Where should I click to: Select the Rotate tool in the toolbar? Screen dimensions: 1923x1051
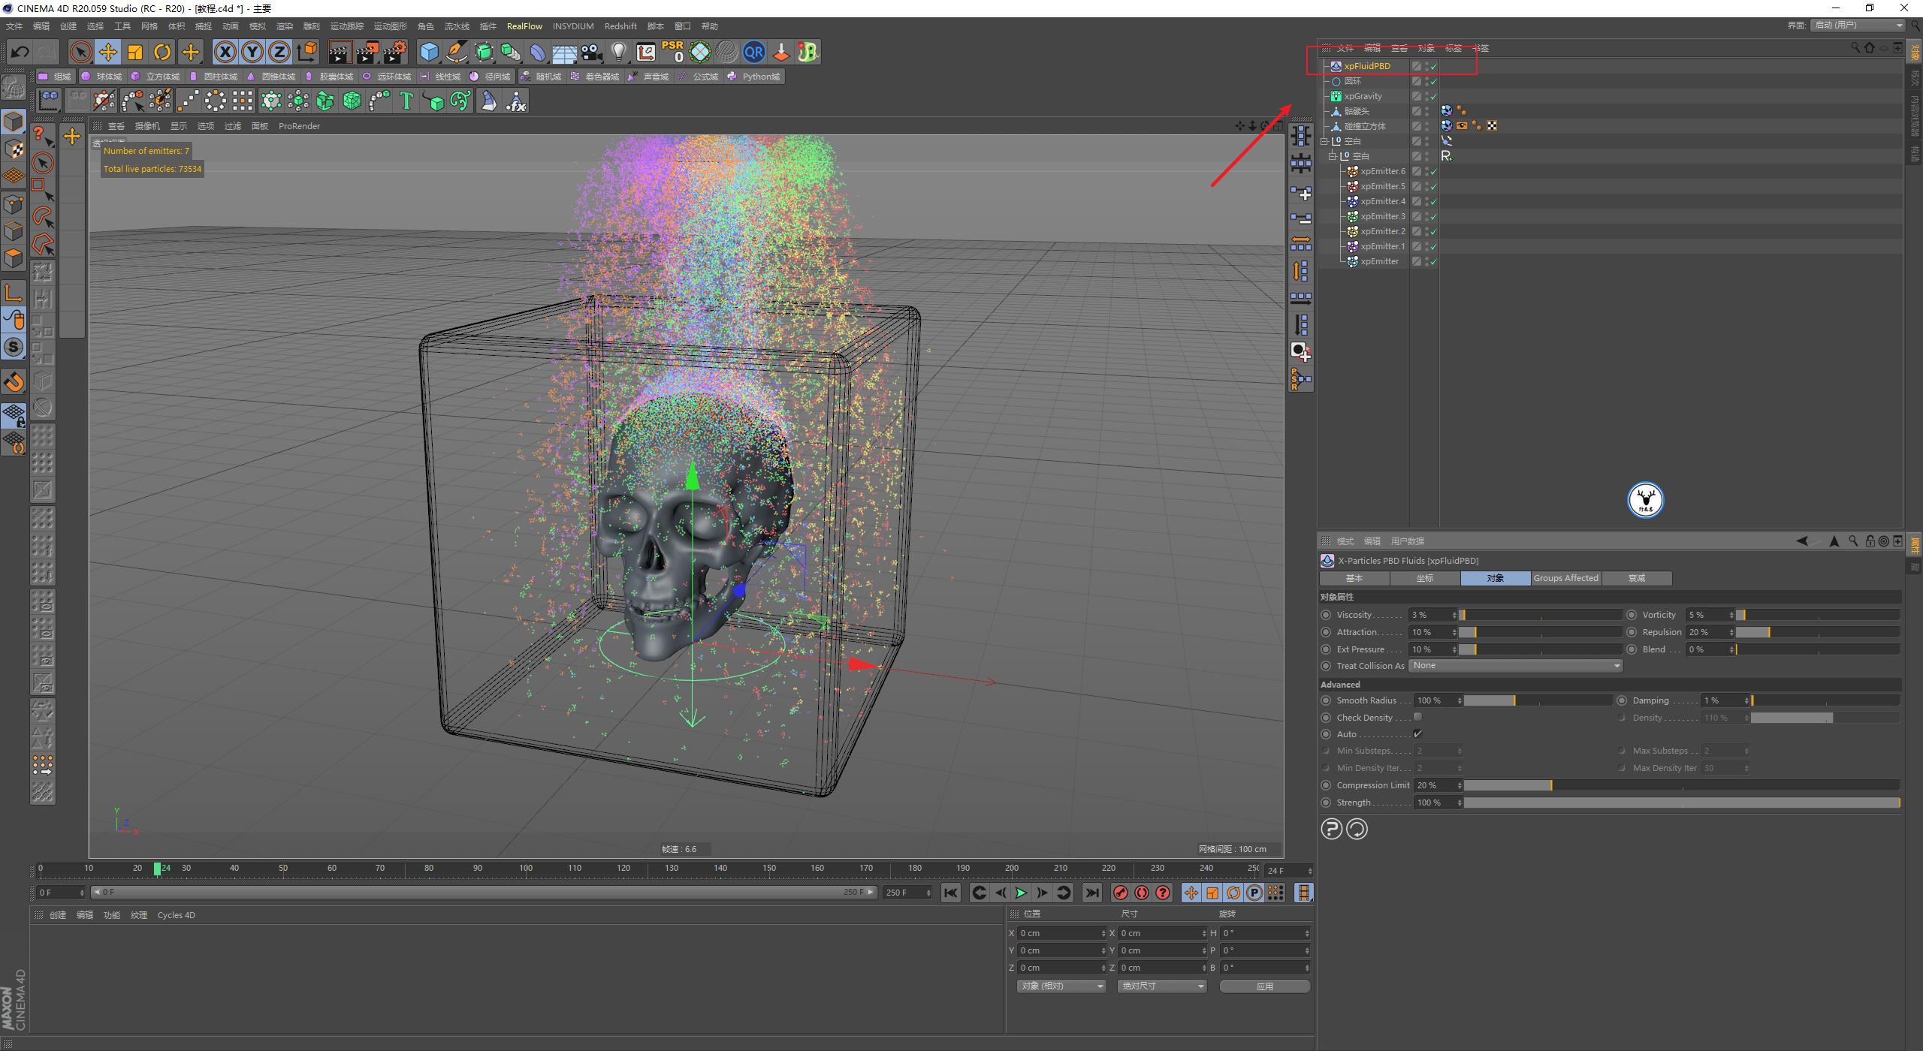click(162, 52)
